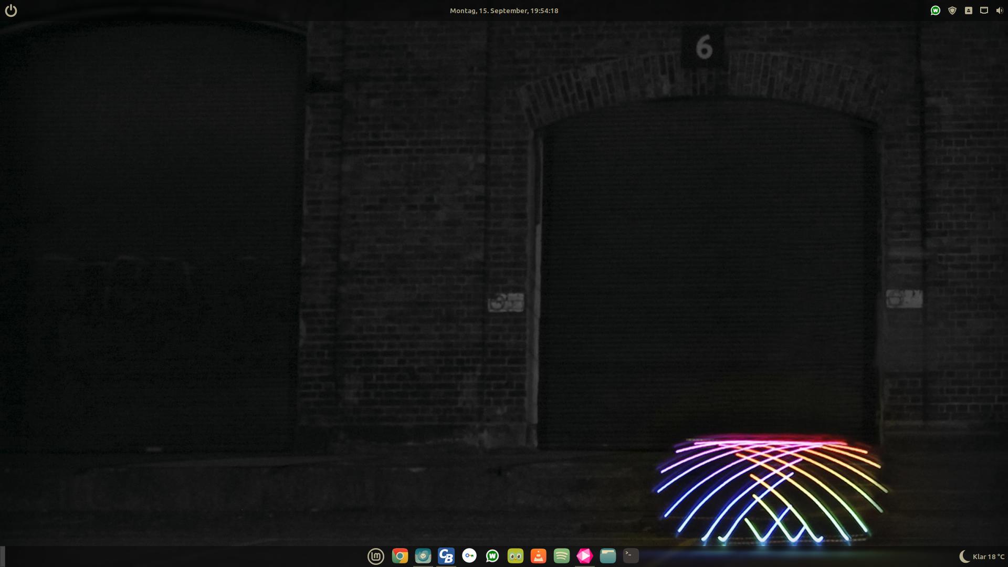1008x567 pixels.
Task: Open the pink play-button media app
Action: pyautogui.click(x=585, y=556)
